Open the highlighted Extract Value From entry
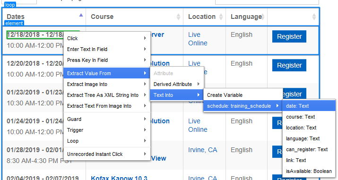This screenshot has width=338, height=180. point(107,73)
